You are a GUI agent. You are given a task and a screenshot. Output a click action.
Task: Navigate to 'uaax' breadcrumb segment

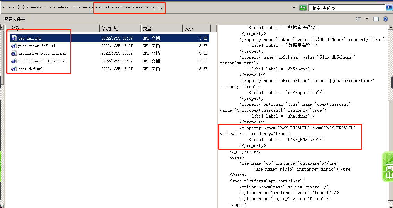click(x=140, y=7)
